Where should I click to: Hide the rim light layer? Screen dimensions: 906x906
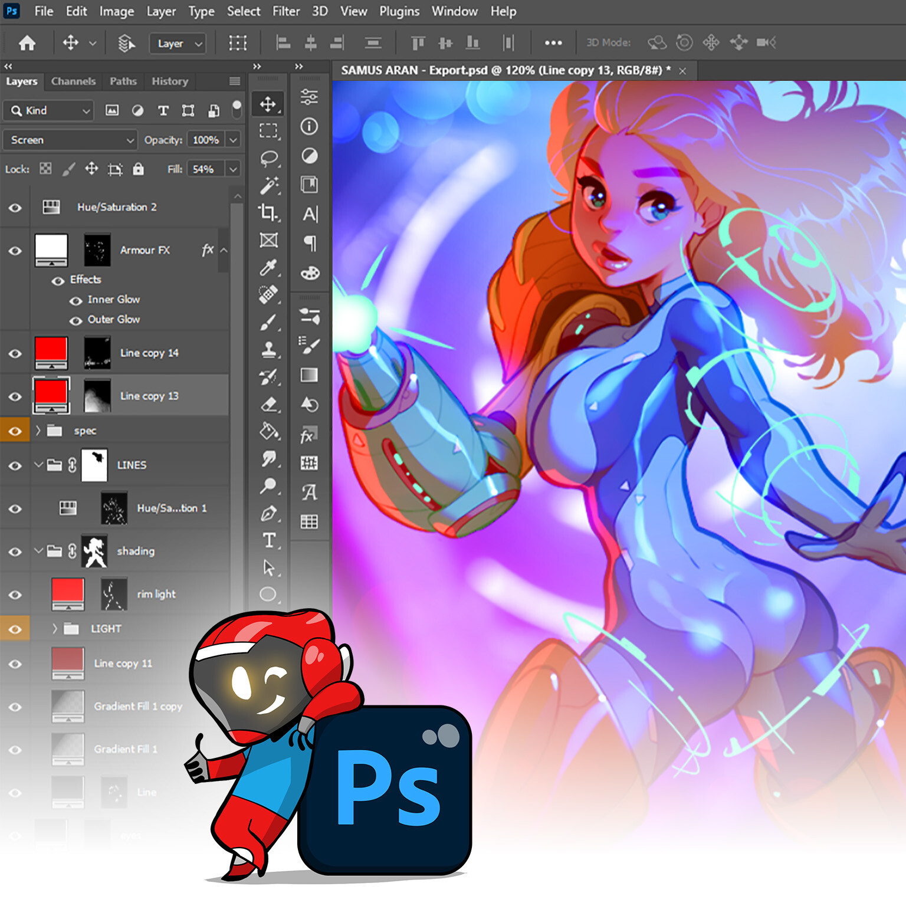click(15, 595)
